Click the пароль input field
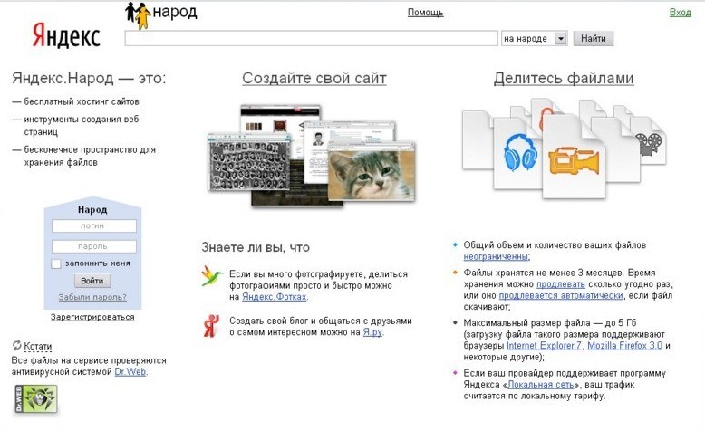 pyautogui.click(x=94, y=246)
